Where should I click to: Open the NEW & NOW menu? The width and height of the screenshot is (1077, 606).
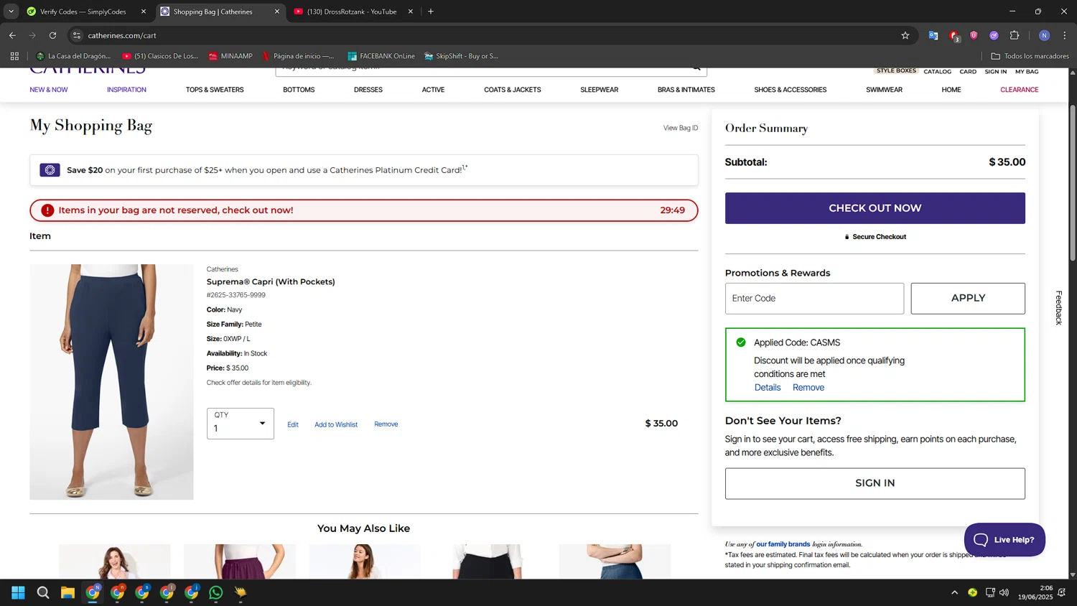pos(49,90)
